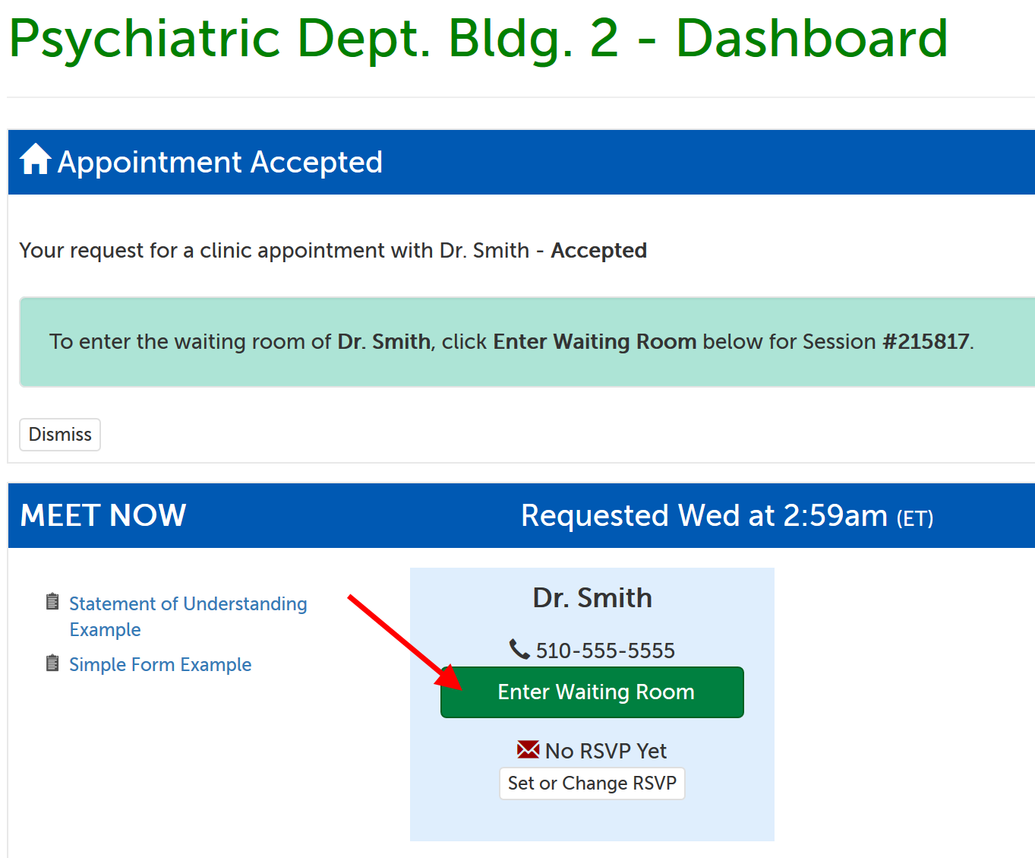Open the Simple Form Example link

160,665
